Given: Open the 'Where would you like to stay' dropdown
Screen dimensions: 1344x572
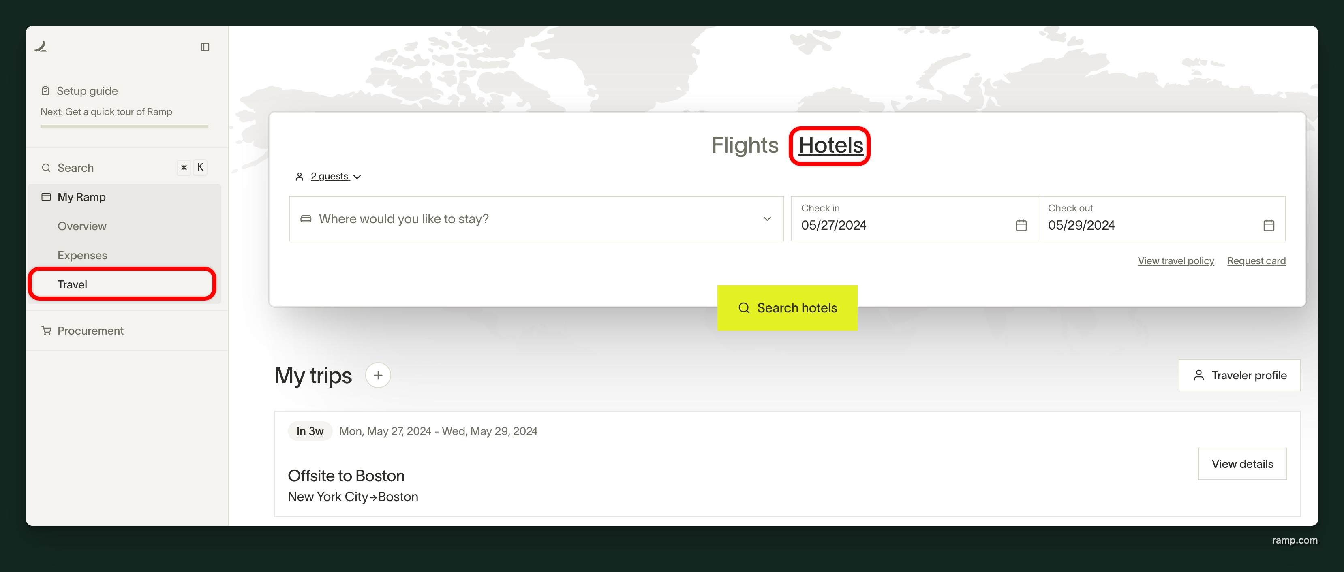Looking at the screenshot, I should pos(767,219).
